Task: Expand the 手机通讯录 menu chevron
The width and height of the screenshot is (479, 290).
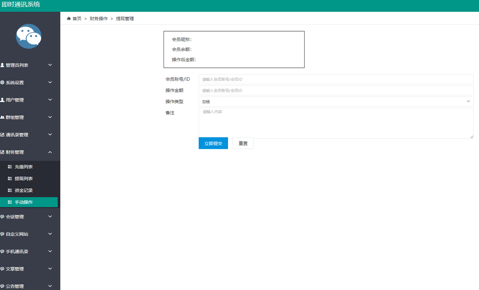Action: click(x=50, y=251)
